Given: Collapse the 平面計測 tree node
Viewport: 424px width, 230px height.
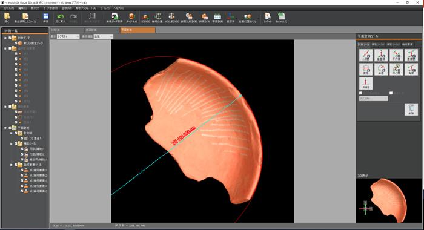Looking at the screenshot, I should coord(5,128).
